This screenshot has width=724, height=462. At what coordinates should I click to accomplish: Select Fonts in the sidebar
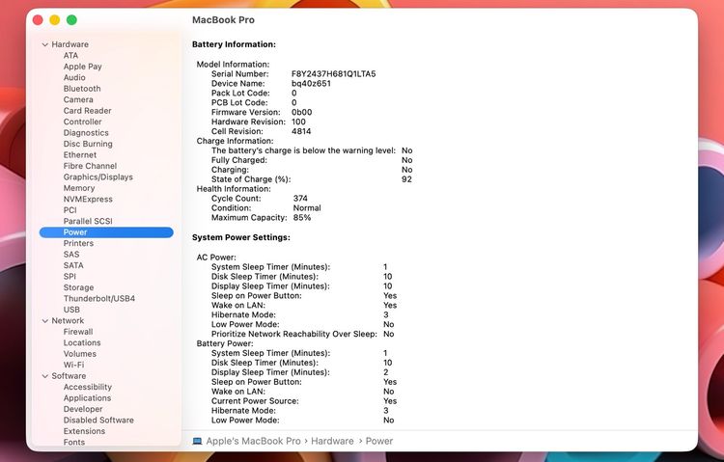pyautogui.click(x=74, y=442)
